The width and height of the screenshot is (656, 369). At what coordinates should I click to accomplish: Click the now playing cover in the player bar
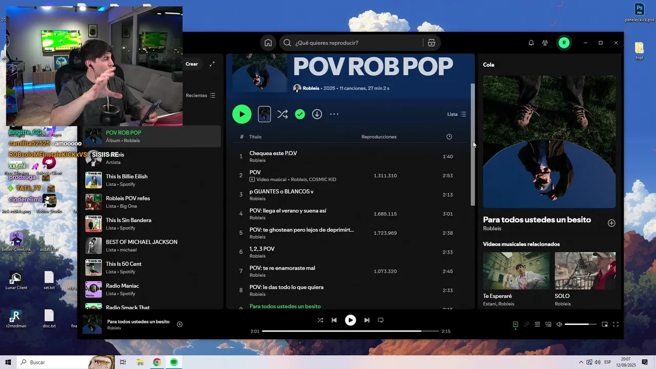[x=93, y=324]
